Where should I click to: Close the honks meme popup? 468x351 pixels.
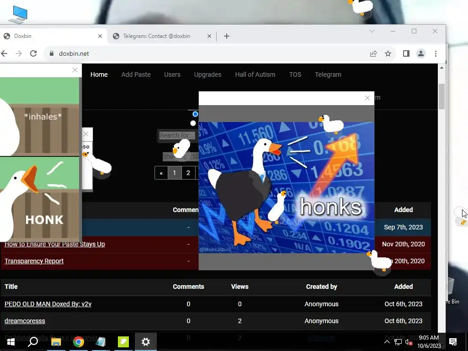coord(367,98)
